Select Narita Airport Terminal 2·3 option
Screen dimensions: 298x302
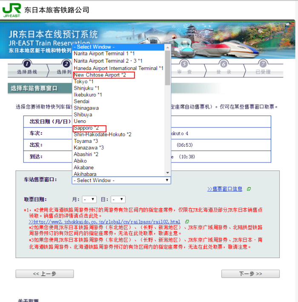(x=118, y=61)
